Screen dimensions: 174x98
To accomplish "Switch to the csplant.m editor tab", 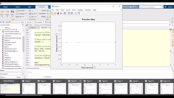I will click(33, 28).
